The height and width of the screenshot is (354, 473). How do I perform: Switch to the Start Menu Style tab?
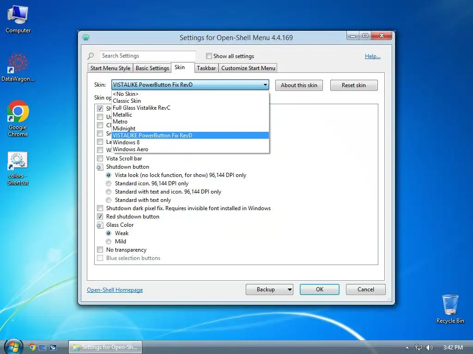click(110, 68)
